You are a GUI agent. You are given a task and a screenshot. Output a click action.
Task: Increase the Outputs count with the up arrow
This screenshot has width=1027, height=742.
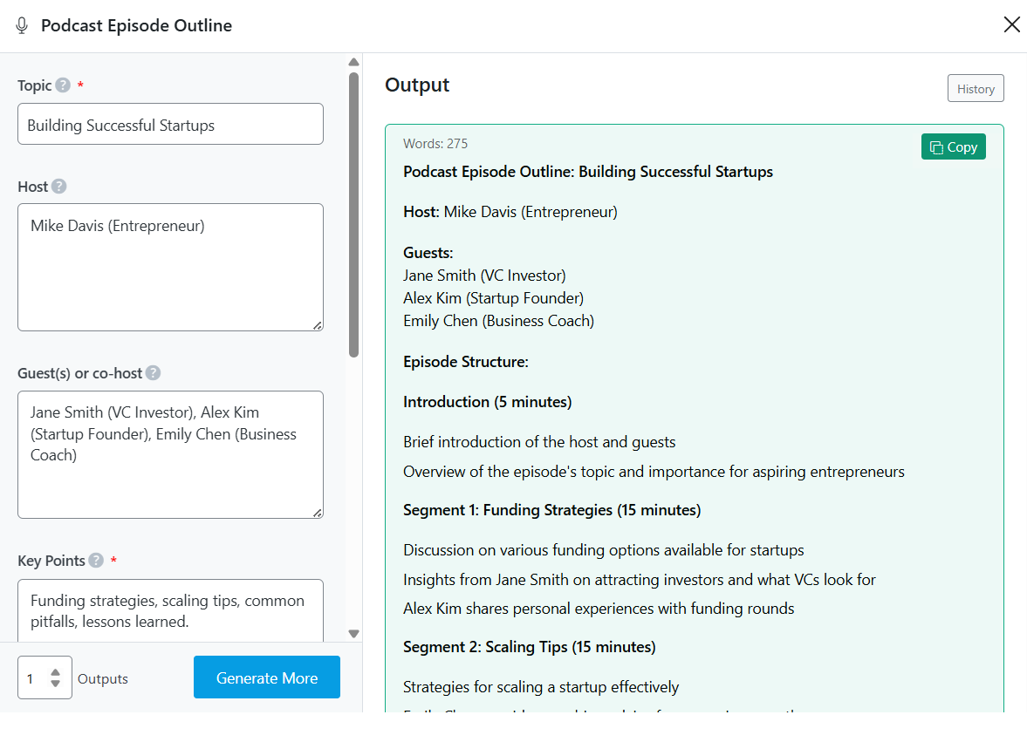point(56,672)
